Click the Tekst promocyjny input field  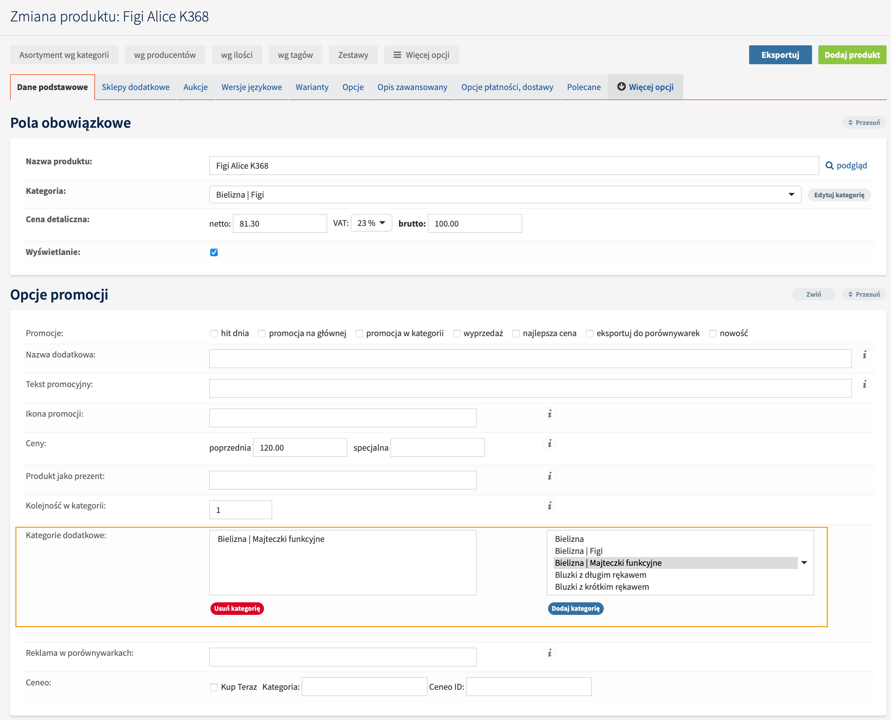pyautogui.click(x=530, y=388)
